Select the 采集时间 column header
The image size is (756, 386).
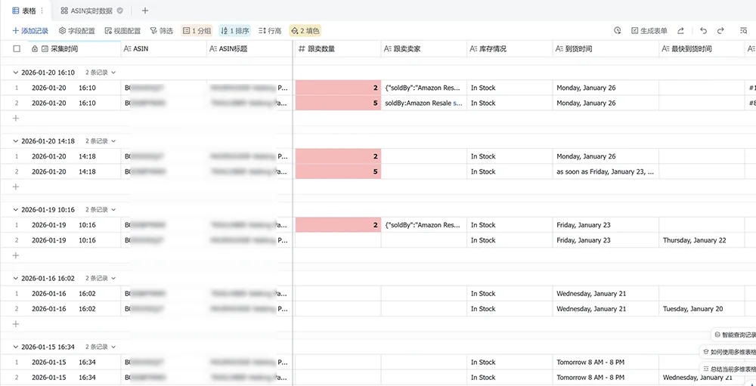click(x=73, y=48)
